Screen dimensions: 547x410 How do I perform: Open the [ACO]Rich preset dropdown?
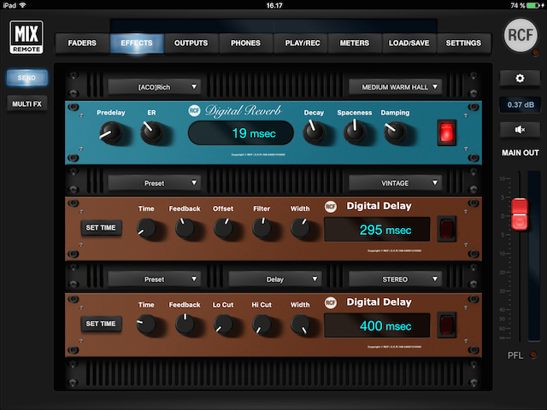[154, 87]
